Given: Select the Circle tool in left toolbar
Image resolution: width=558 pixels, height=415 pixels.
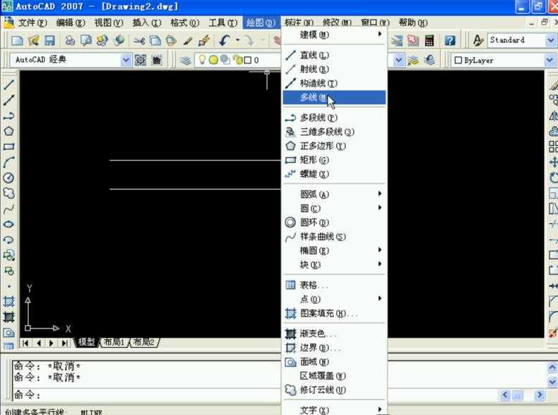Looking at the screenshot, I should coord(9,178).
